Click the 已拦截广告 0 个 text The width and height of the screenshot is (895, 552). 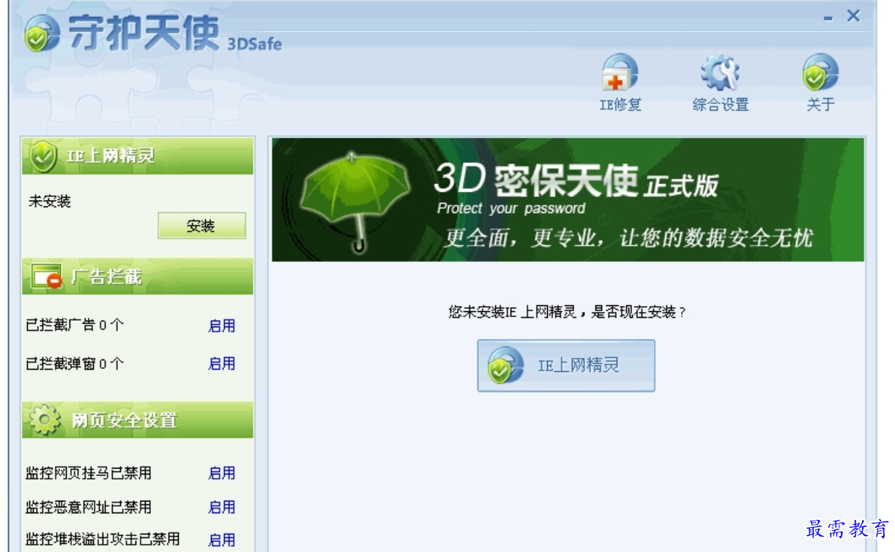click(75, 325)
